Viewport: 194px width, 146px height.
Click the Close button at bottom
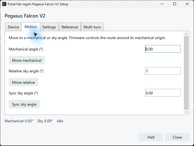coord(177,137)
